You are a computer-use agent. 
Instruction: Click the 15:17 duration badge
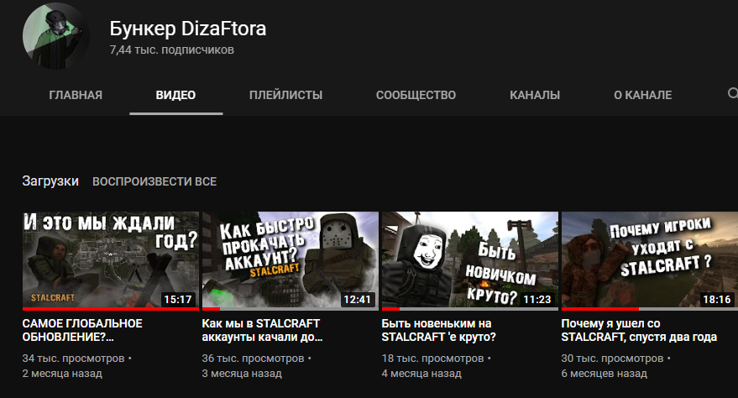coord(177,299)
